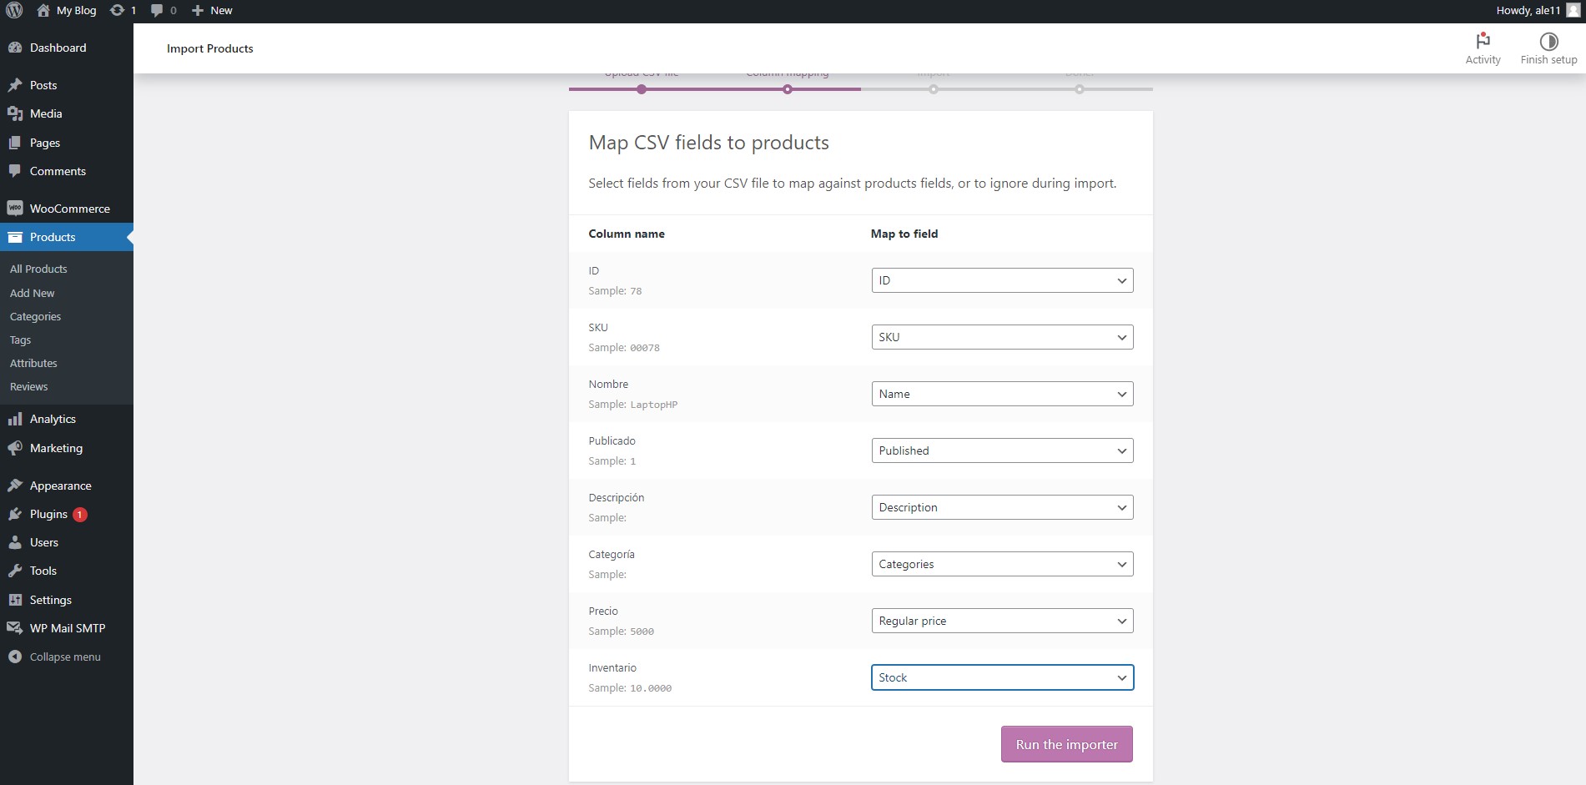The width and height of the screenshot is (1586, 785).
Task: Open the Plugins sidebar menu
Action: pos(48,514)
